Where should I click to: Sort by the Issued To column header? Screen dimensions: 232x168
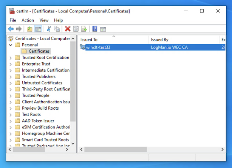(113, 40)
